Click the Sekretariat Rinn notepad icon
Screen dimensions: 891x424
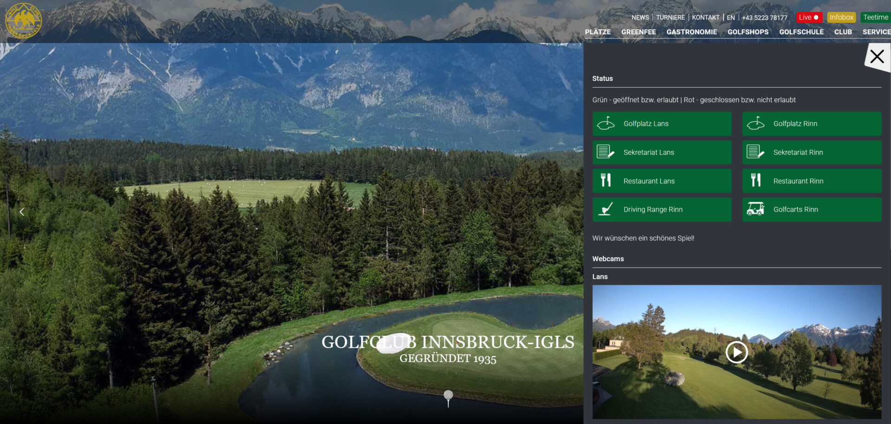[x=755, y=152]
